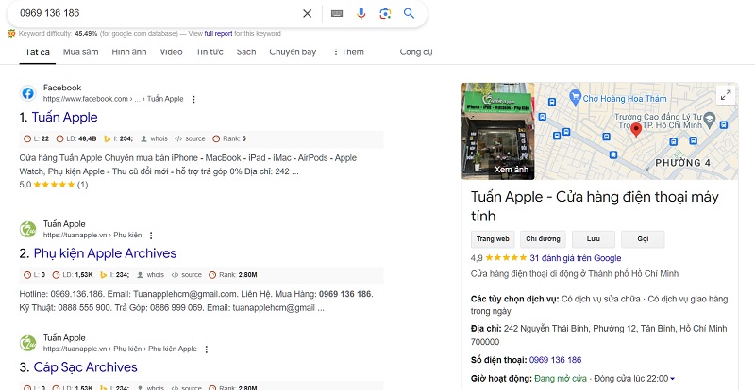The image size is (755, 390).
Task: Click the 5,0 star rating of Facebook result
Action: [x=54, y=185]
